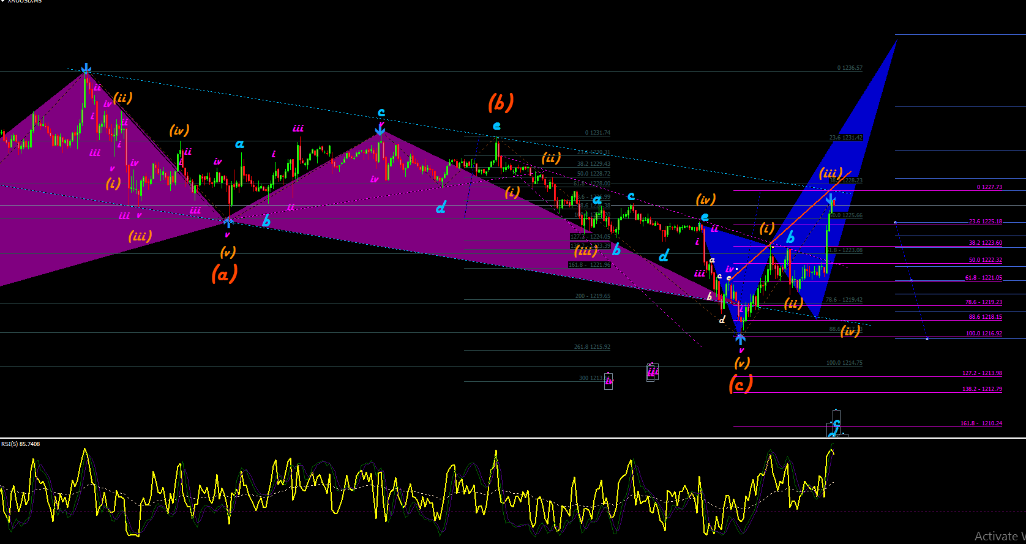Select Fibonacci level 200 - 1219.65 label
The height and width of the screenshot is (544, 1026).
[593, 296]
